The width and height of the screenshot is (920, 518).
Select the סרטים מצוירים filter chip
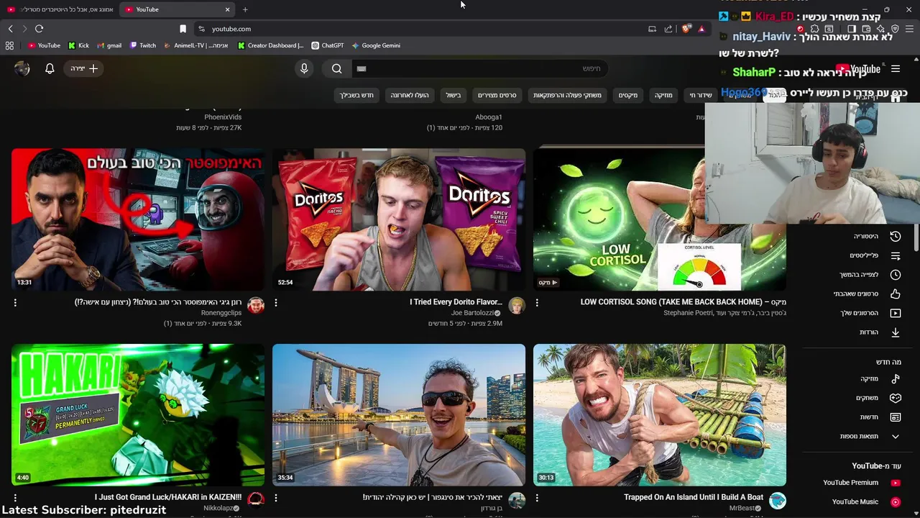[x=497, y=95]
